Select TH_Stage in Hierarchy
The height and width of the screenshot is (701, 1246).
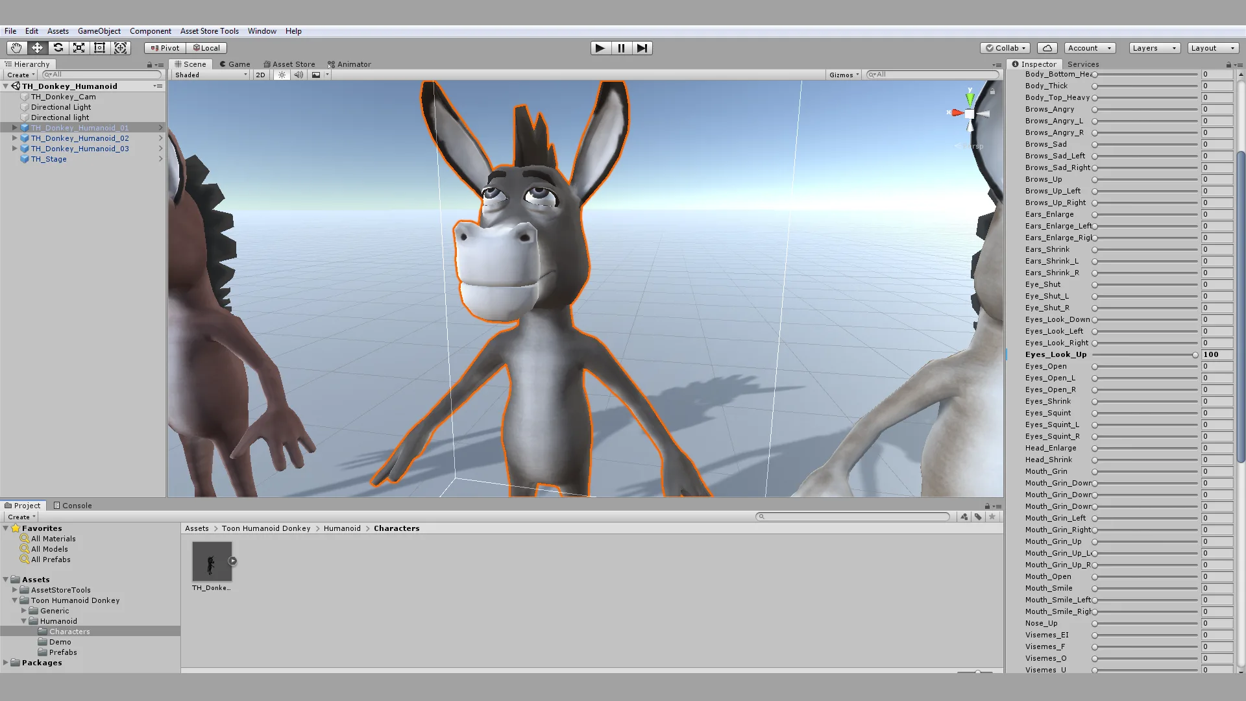[49, 159]
